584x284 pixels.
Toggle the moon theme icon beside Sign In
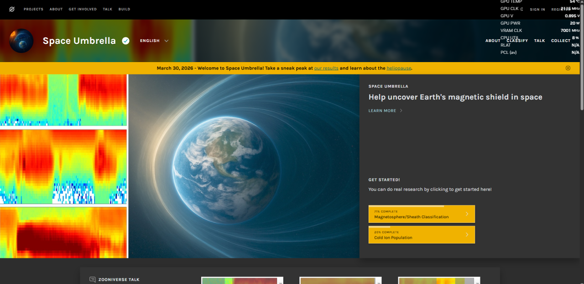521,9
